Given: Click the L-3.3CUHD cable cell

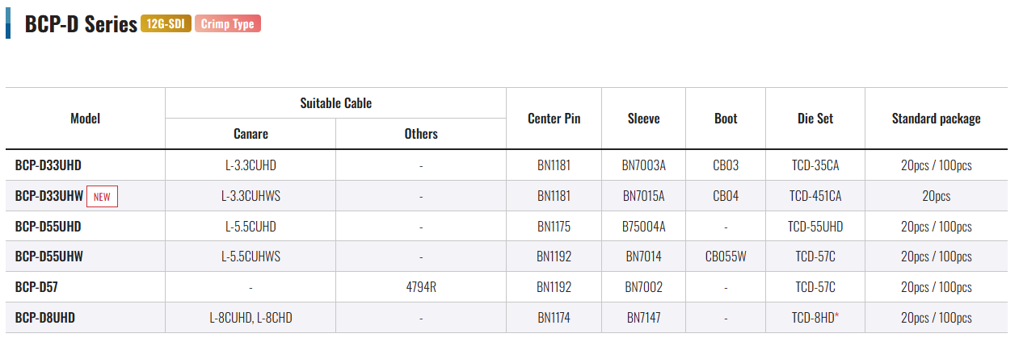Looking at the screenshot, I should click(251, 165).
